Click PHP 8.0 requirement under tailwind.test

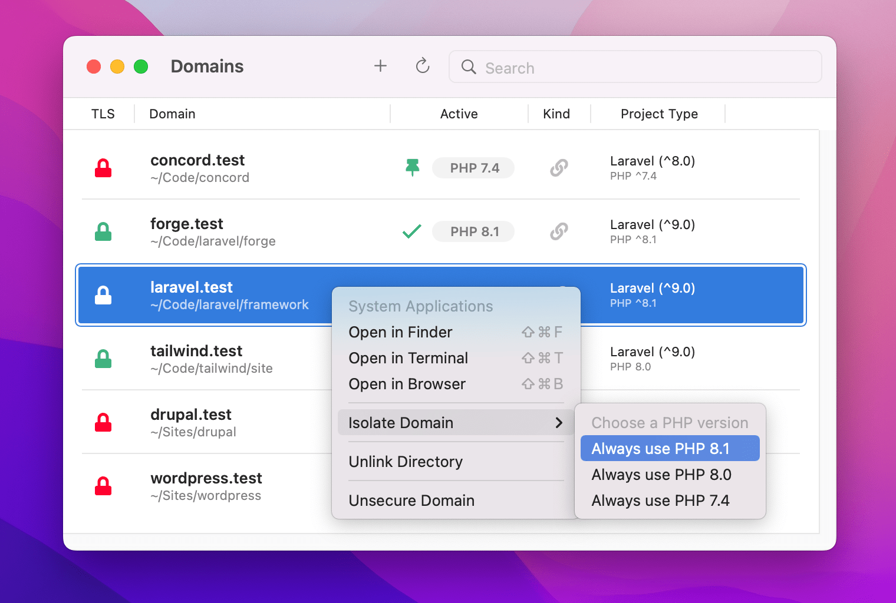click(630, 367)
